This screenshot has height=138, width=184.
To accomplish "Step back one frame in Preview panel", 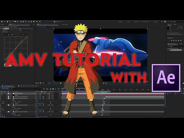I will [174, 41].
